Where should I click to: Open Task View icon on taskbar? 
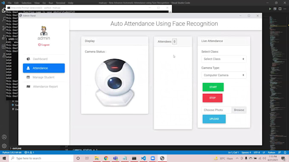coord(87,158)
